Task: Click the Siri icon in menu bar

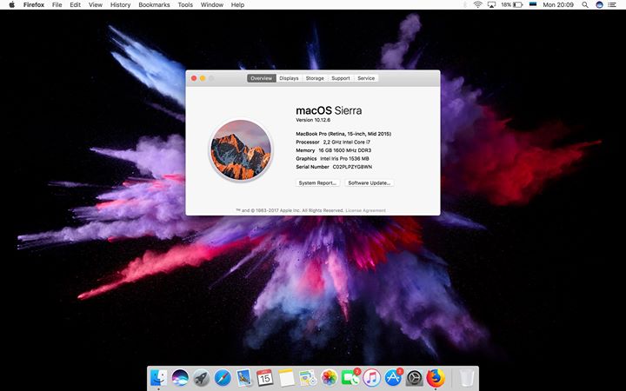Action: (599, 5)
